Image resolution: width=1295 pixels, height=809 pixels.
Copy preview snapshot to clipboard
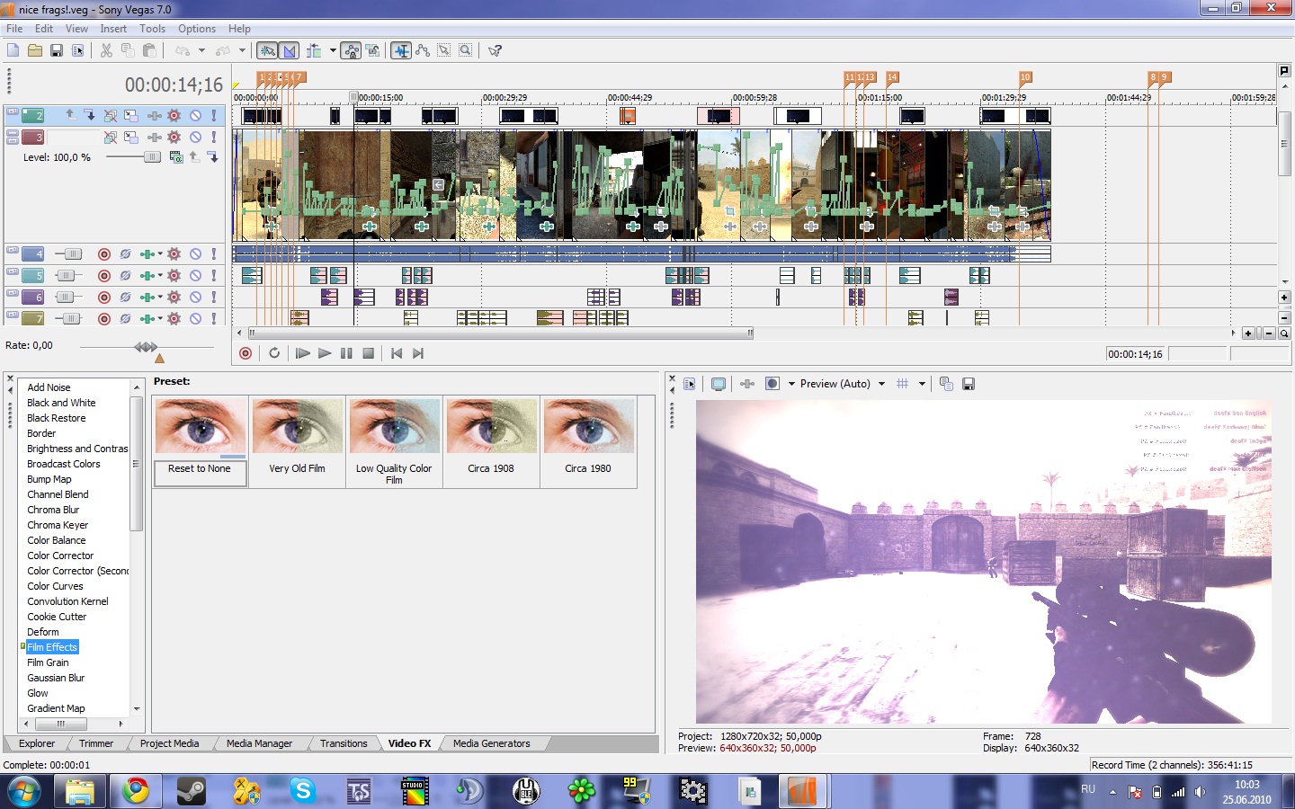pyautogui.click(x=946, y=384)
